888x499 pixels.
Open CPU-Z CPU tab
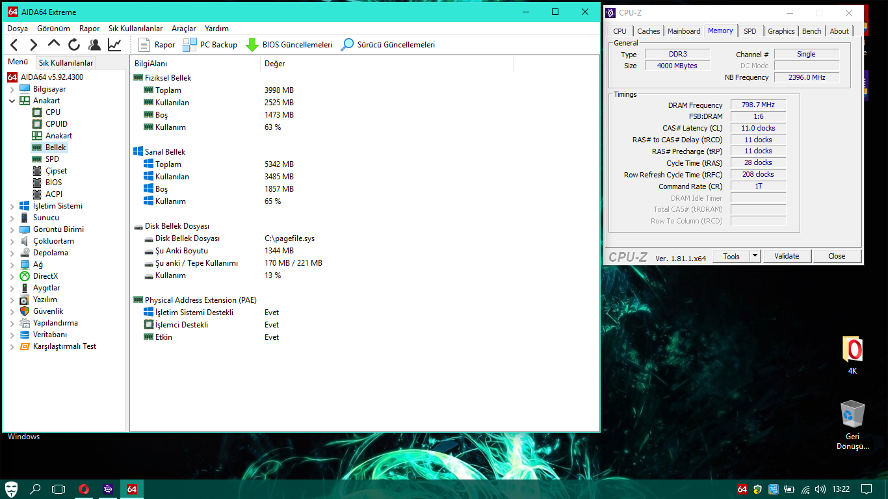pyautogui.click(x=620, y=31)
